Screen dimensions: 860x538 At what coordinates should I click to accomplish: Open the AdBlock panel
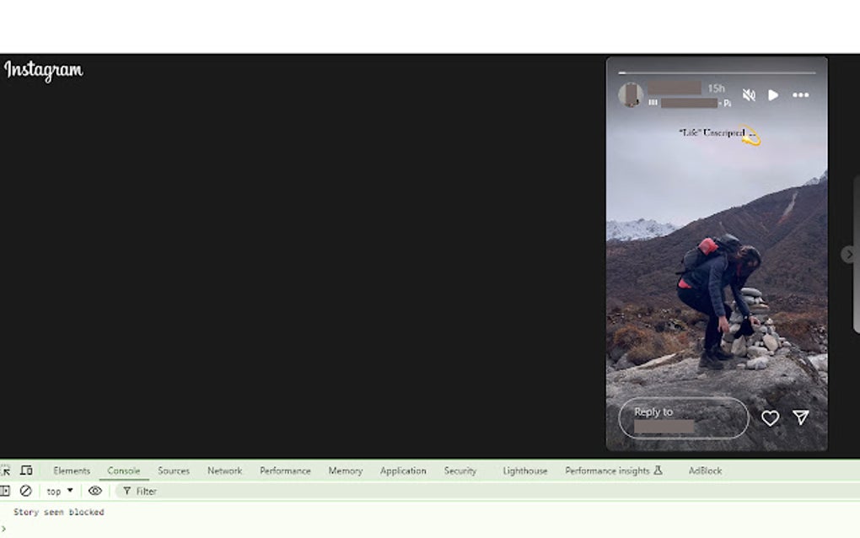pos(705,471)
